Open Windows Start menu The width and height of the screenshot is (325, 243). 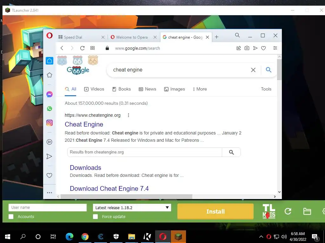coord(8,237)
